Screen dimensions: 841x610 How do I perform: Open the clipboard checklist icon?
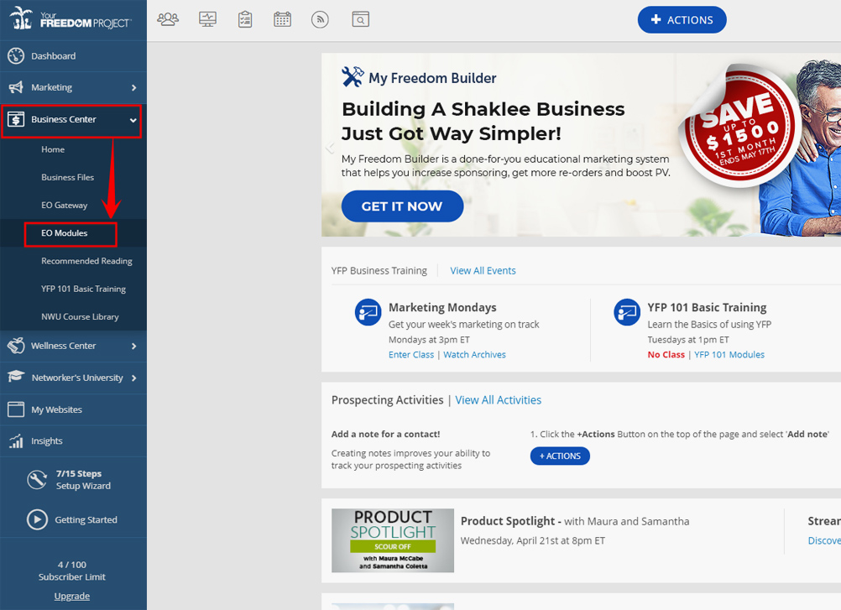click(x=245, y=20)
